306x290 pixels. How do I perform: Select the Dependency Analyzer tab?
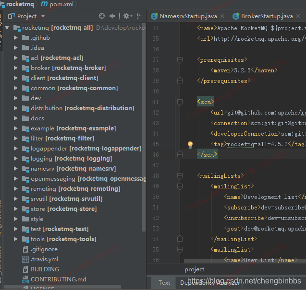(209, 283)
